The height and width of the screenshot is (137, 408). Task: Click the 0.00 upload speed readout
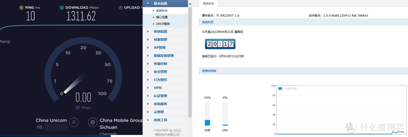83,97
